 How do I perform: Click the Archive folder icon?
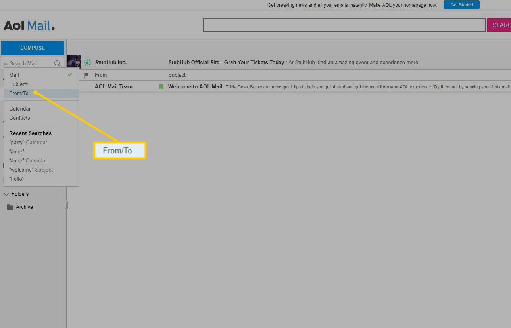pos(10,207)
